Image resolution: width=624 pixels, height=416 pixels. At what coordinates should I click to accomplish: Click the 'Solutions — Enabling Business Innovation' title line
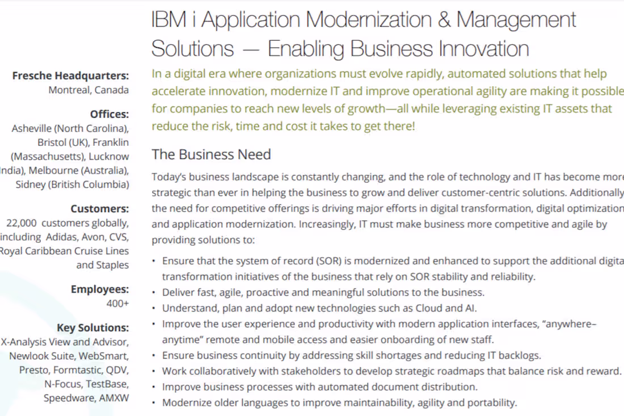pos(340,49)
